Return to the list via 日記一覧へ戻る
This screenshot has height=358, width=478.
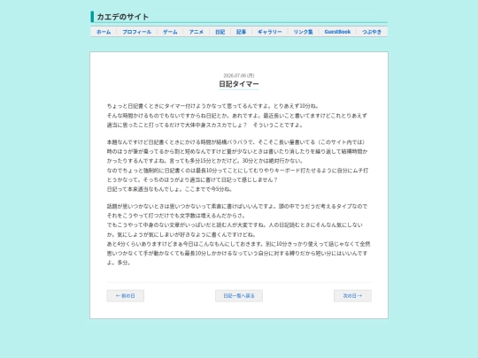tap(239, 295)
